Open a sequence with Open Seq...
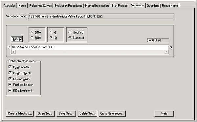197x122 pixels. point(45,113)
